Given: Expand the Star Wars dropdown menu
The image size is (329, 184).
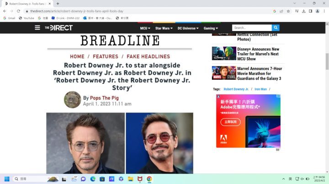Looking at the screenshot, I should click(x=164, y=28).
